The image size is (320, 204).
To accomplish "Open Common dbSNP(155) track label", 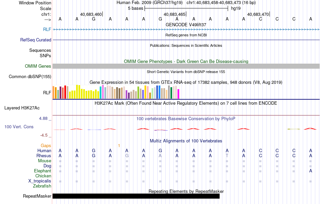I will (30, 76).
